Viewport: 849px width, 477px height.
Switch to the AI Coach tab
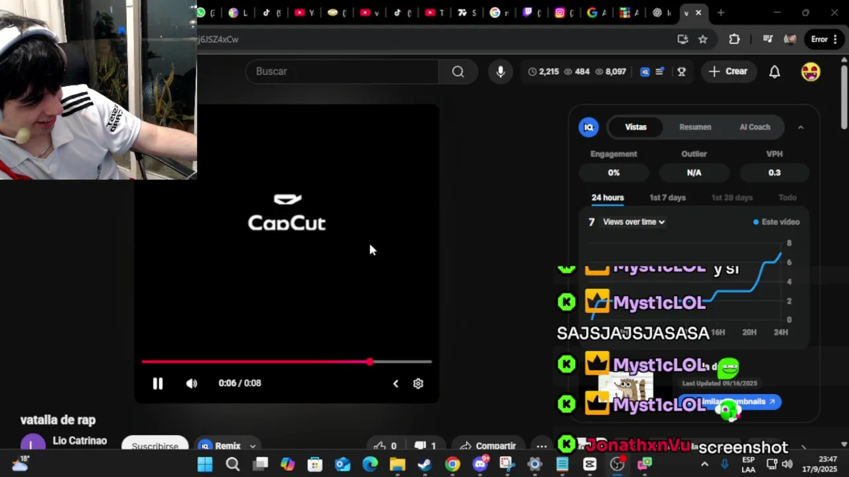[x=755, y=127]
